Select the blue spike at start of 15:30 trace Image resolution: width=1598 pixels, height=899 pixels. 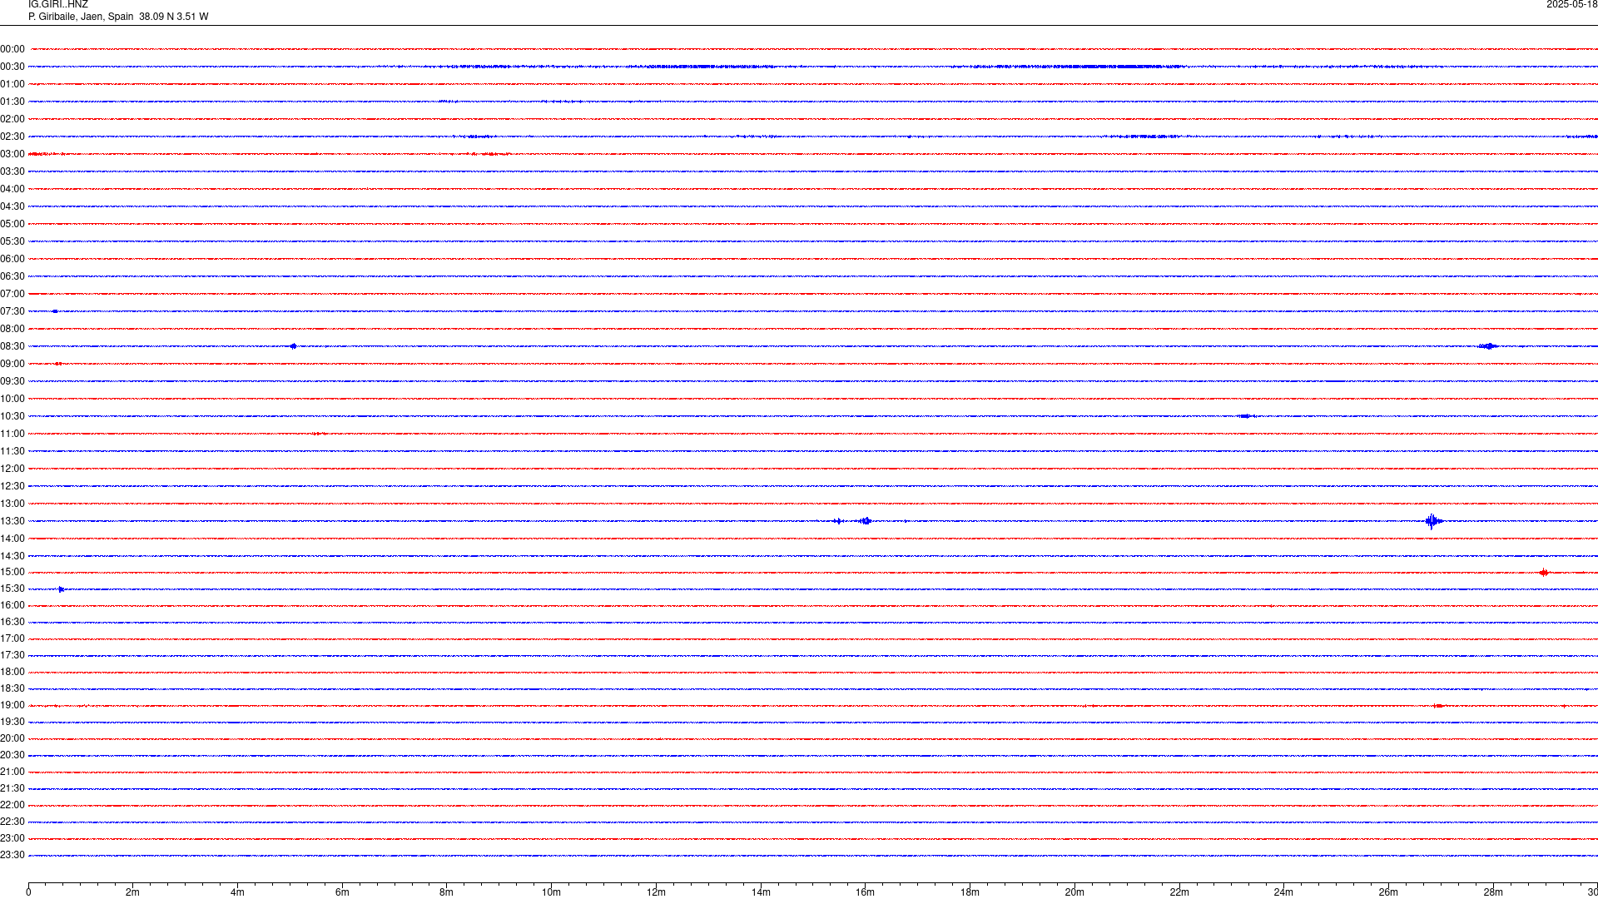click(61, 589)
